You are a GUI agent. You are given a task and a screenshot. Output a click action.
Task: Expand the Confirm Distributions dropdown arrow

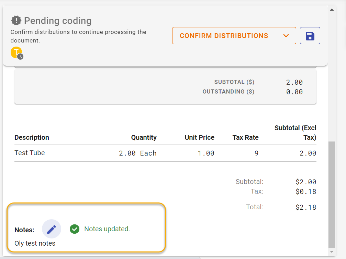coord(286,36)
